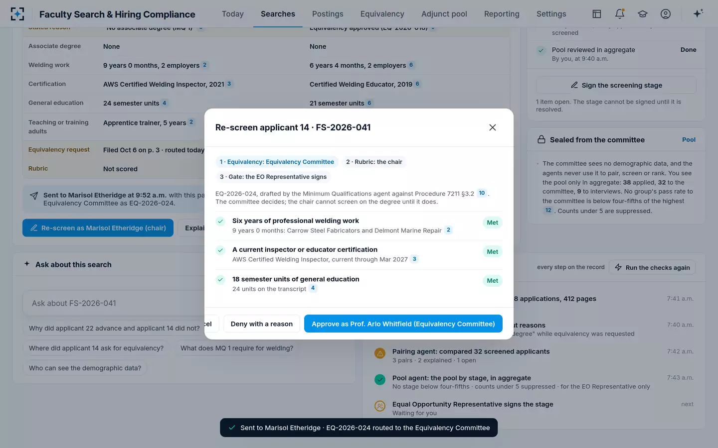The height and width of the screenshot is (448, 718).
Task: Open the layout panel icon in header
Action: coord(597,14)
